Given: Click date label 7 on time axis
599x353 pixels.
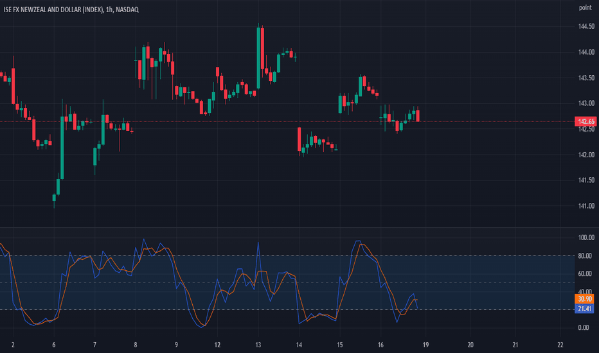Looking at the screenshot, I should click(x=94, y=345).
